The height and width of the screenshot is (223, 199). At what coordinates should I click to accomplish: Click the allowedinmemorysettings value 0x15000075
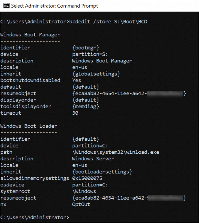pyautogui.click(x=87, y=178)
